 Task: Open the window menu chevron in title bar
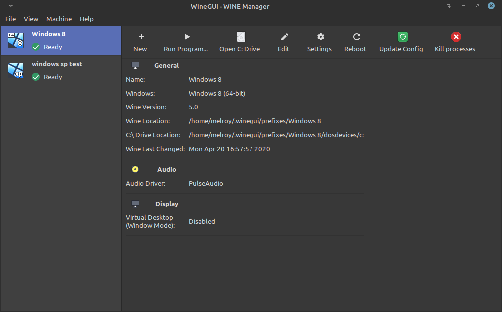[11, 6]
